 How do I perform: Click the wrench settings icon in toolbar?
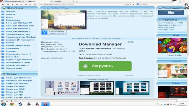[8, 4]
